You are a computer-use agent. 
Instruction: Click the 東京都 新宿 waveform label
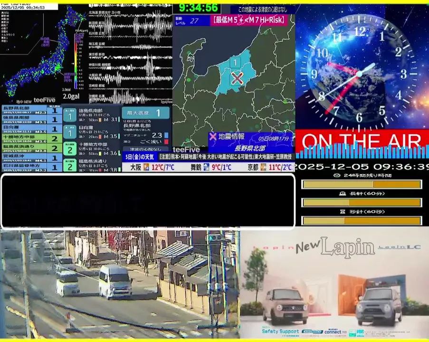pos(96,55)
